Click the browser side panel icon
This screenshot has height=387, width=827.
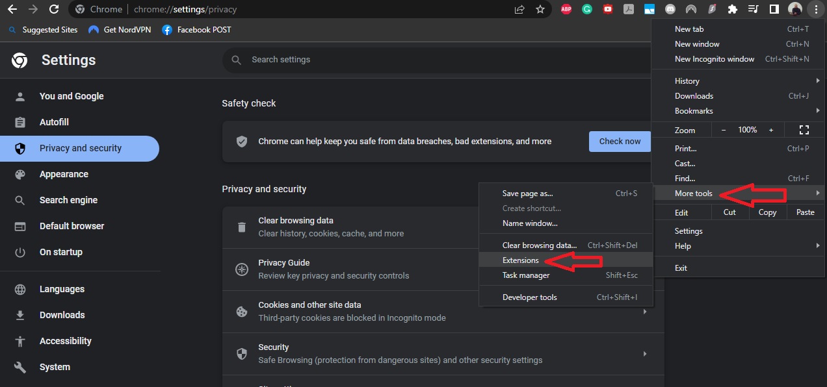(774, 9)
